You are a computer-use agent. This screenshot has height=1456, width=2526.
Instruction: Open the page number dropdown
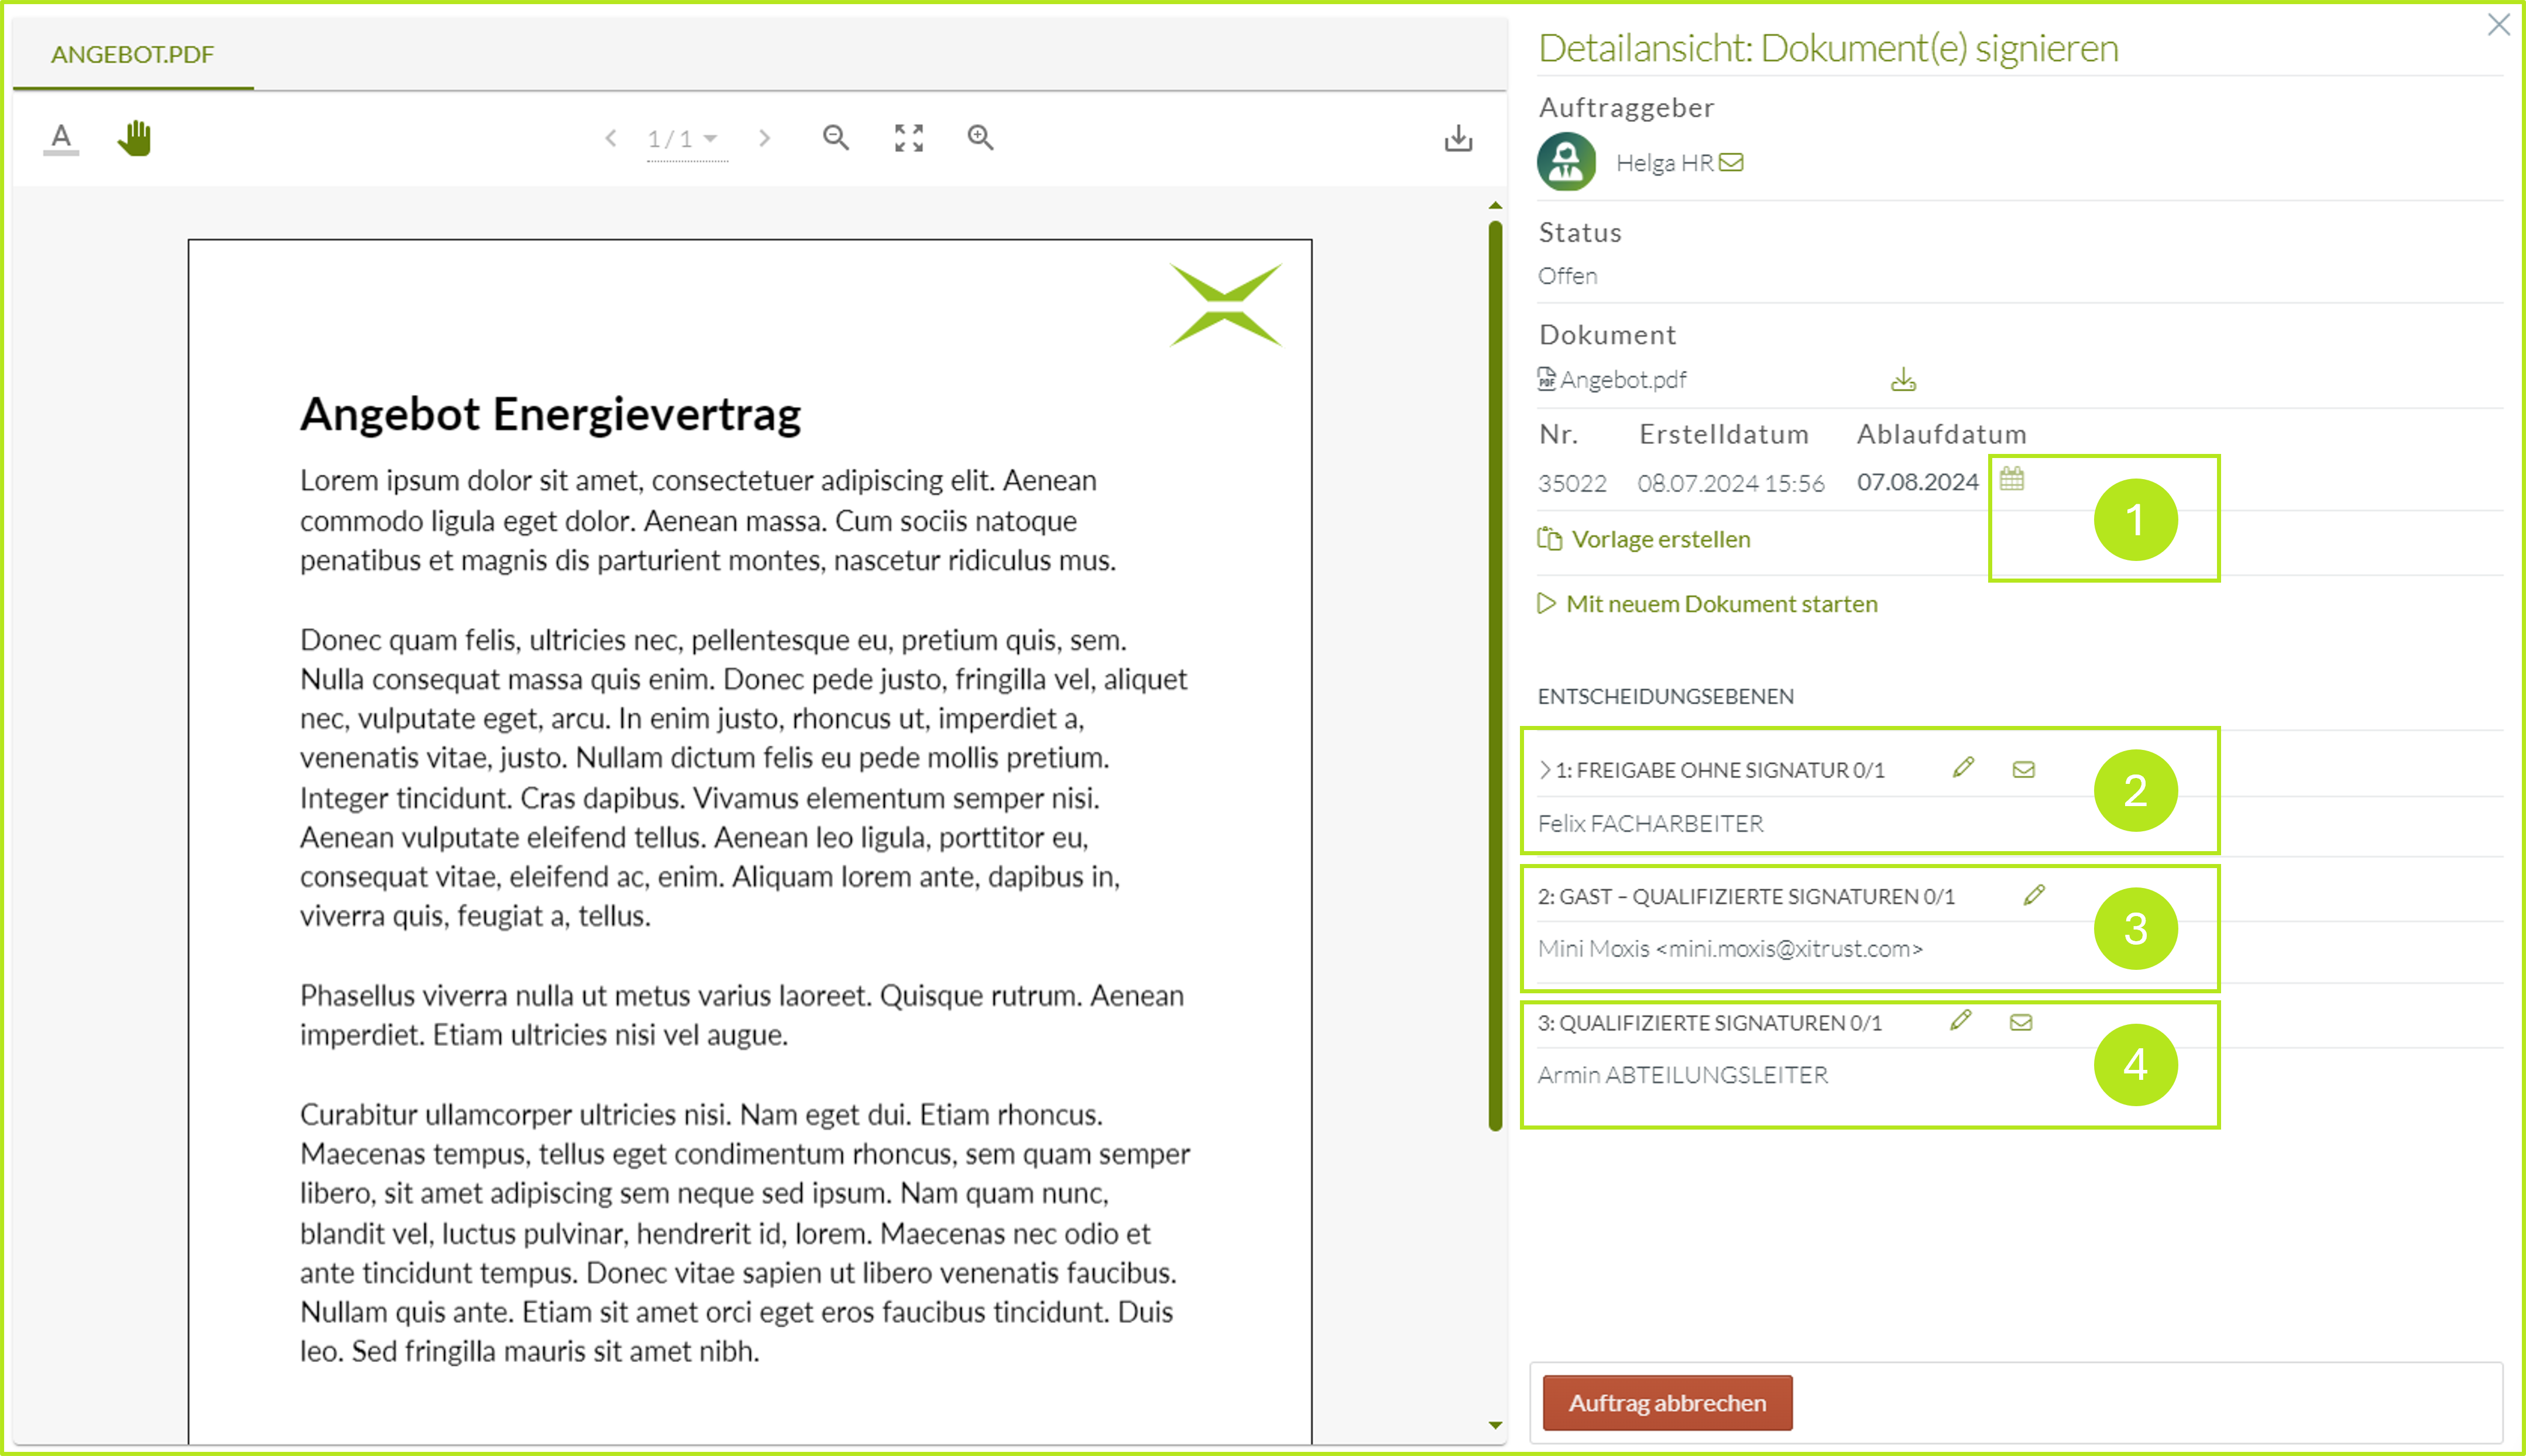click(709, 139)
